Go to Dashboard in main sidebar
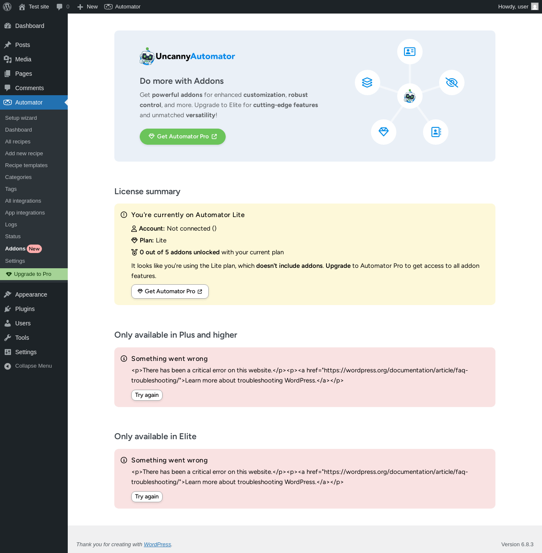 (x=34, y=26)
